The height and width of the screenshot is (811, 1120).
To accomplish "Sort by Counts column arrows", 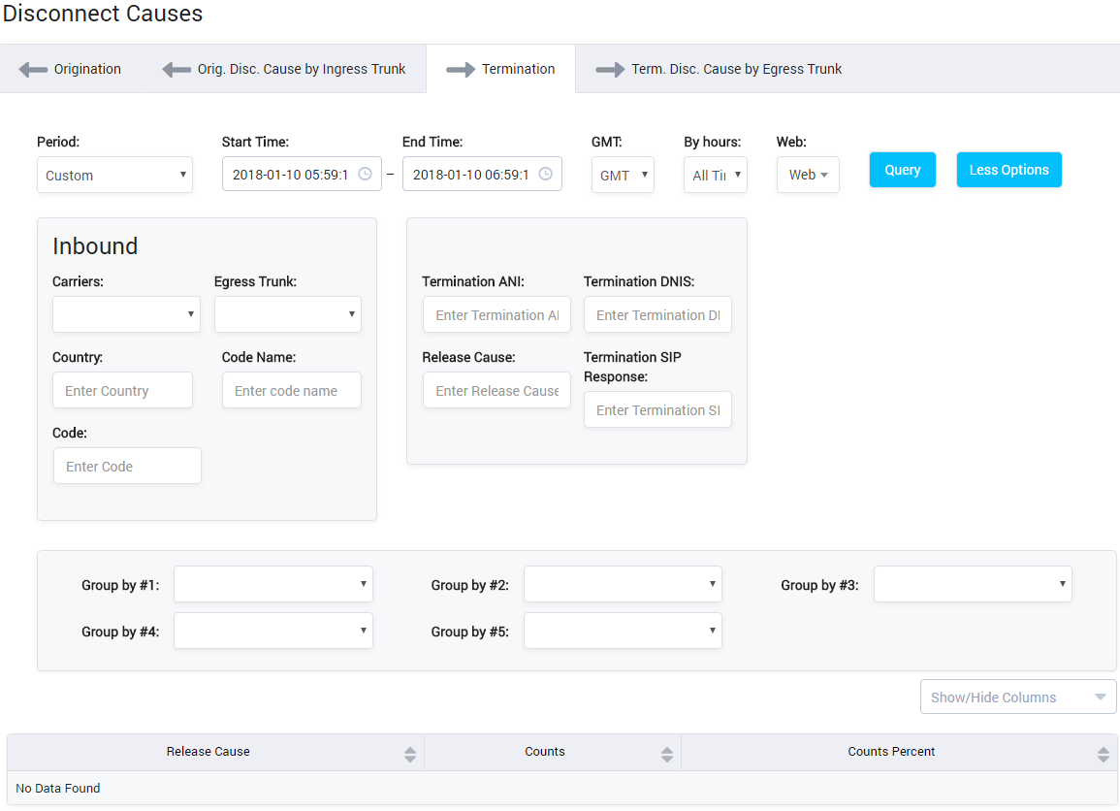I will (x=667, y=754).
